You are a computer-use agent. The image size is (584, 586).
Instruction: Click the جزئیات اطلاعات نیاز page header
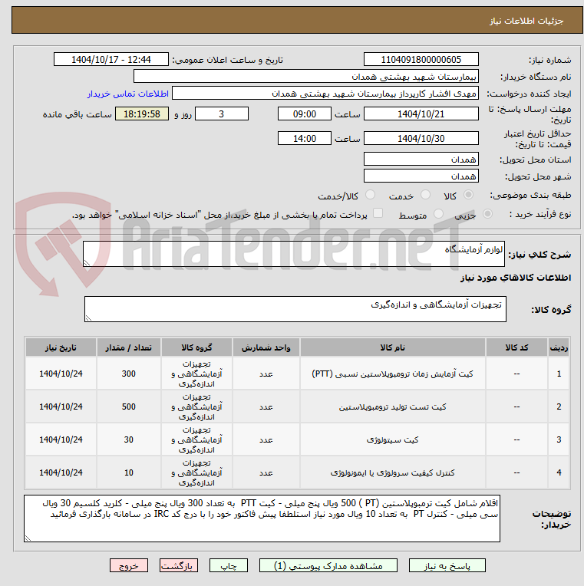click(526, 21)
